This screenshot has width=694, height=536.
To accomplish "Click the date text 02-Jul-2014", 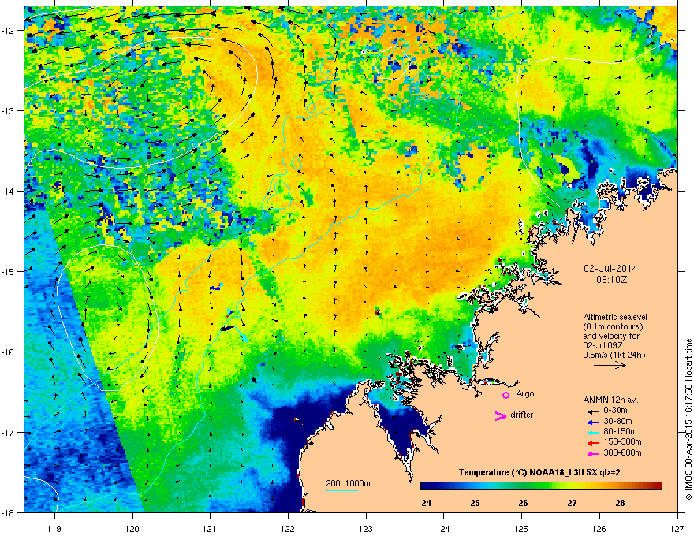I will click(610, 269).
